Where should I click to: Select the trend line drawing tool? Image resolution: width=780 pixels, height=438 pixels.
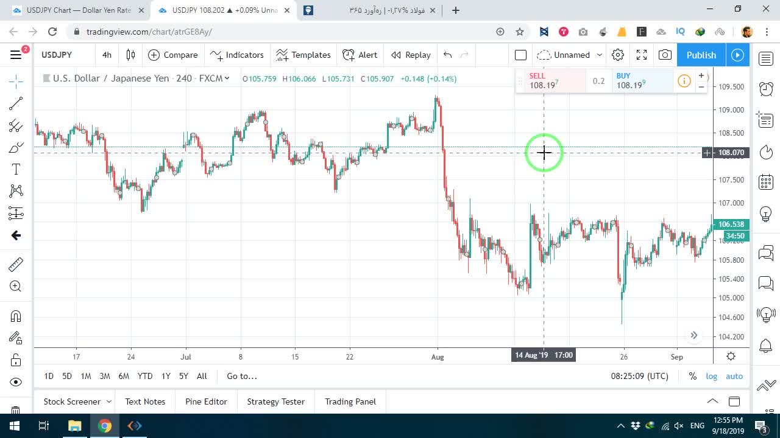tap(16, 104)
